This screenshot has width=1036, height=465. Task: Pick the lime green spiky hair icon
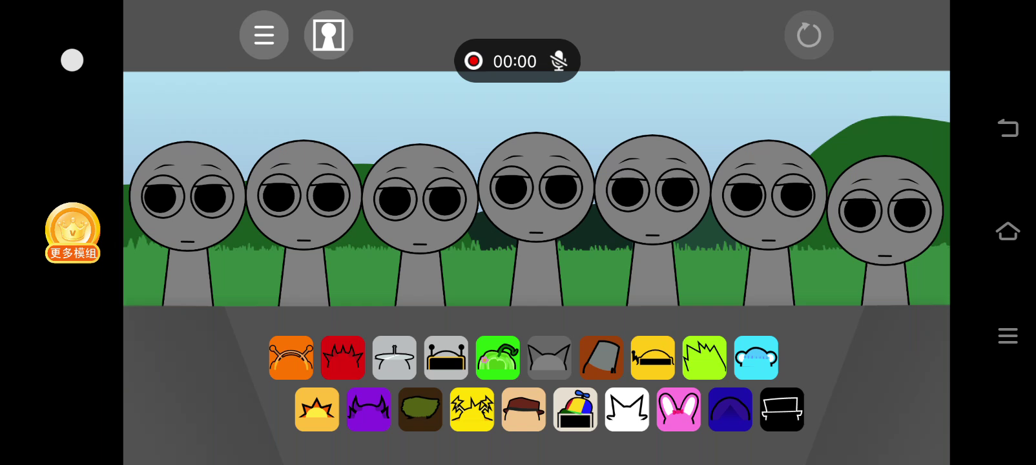704,358
